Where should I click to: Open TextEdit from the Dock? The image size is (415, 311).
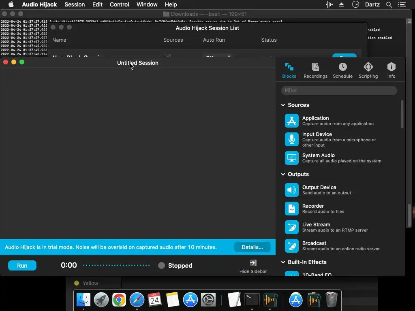(234, 300)
